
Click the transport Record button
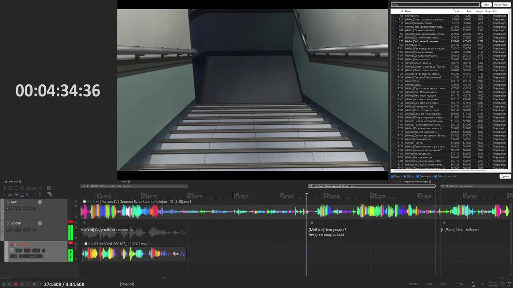(x=16, y=284)
